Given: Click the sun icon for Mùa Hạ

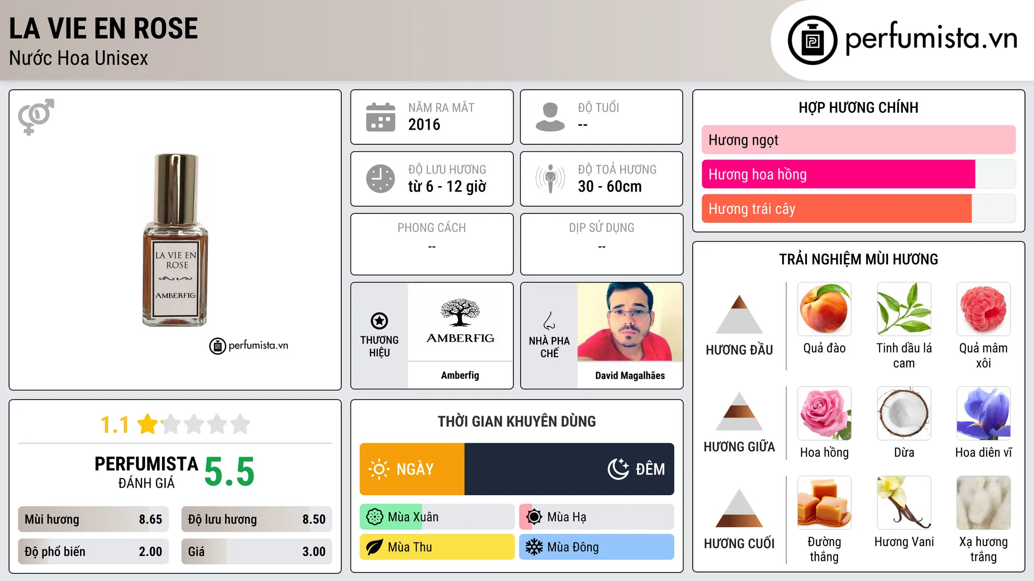Looking at the screenshot, I should pos(534,517).
